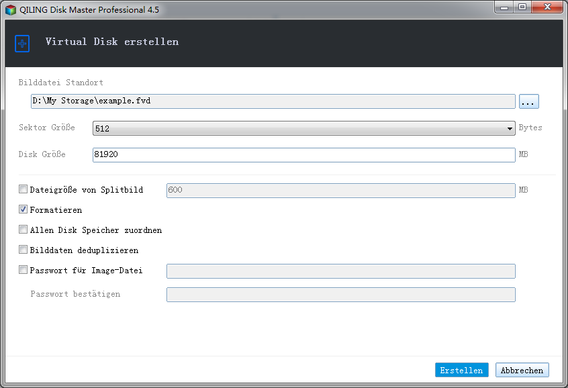Enable Passwort für Image-Datei checkbox
This screenshot has width=568, height=388.
pyautogui.click(x=23, y=270)
